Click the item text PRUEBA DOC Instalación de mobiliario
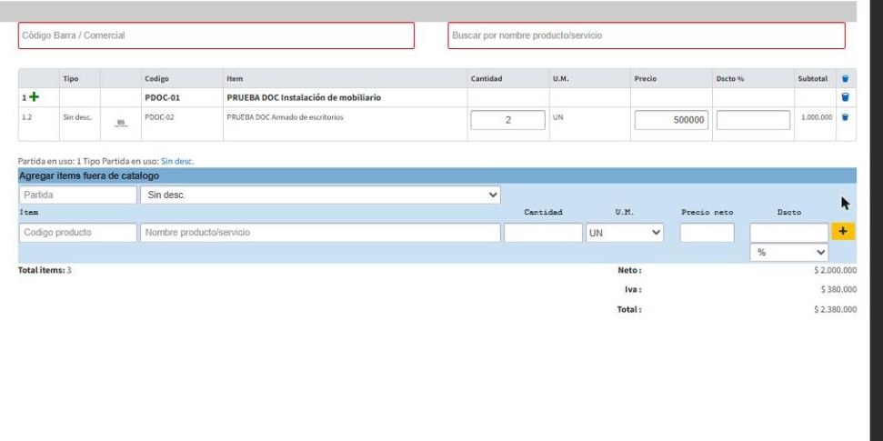This screenshot has height=441, width=883. pyautogui.click(x=304, y=97)
